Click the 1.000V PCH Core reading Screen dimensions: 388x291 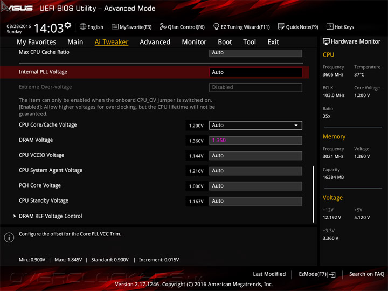pyautogui.click(x=196, y=186)
